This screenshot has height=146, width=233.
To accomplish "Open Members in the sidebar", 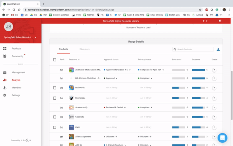I will coord(16,88).
